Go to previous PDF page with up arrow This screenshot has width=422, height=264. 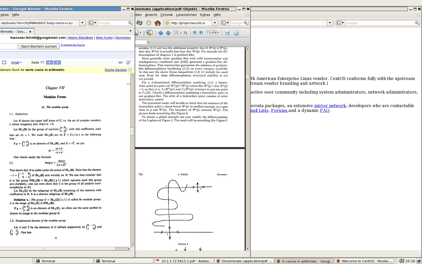click(x=161, y=33)
